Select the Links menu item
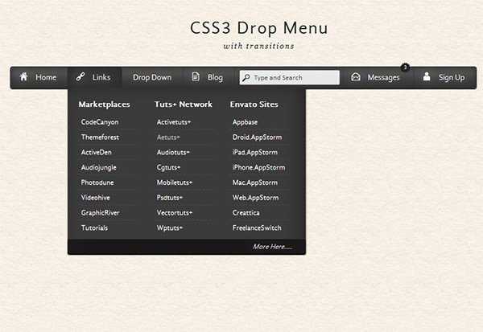The height and width of the screenshot is (332, 483). pos(94,77)
